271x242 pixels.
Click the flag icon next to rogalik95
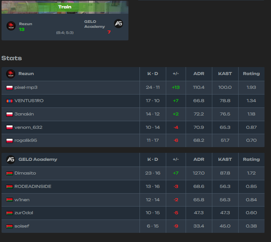pos(10,141)
